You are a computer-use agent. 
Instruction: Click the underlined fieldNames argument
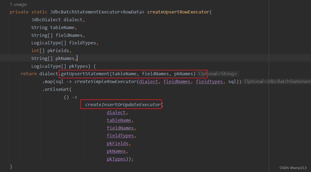(120, 128)
